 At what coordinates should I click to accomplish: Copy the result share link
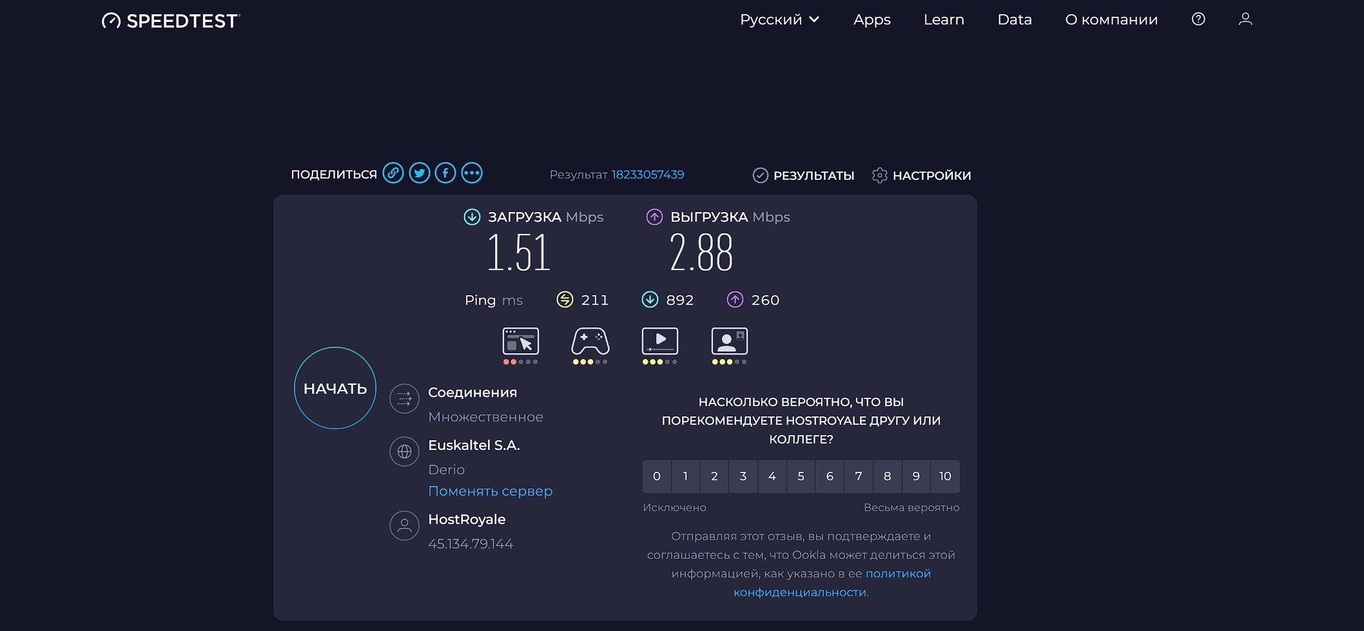tap(394, 173)
